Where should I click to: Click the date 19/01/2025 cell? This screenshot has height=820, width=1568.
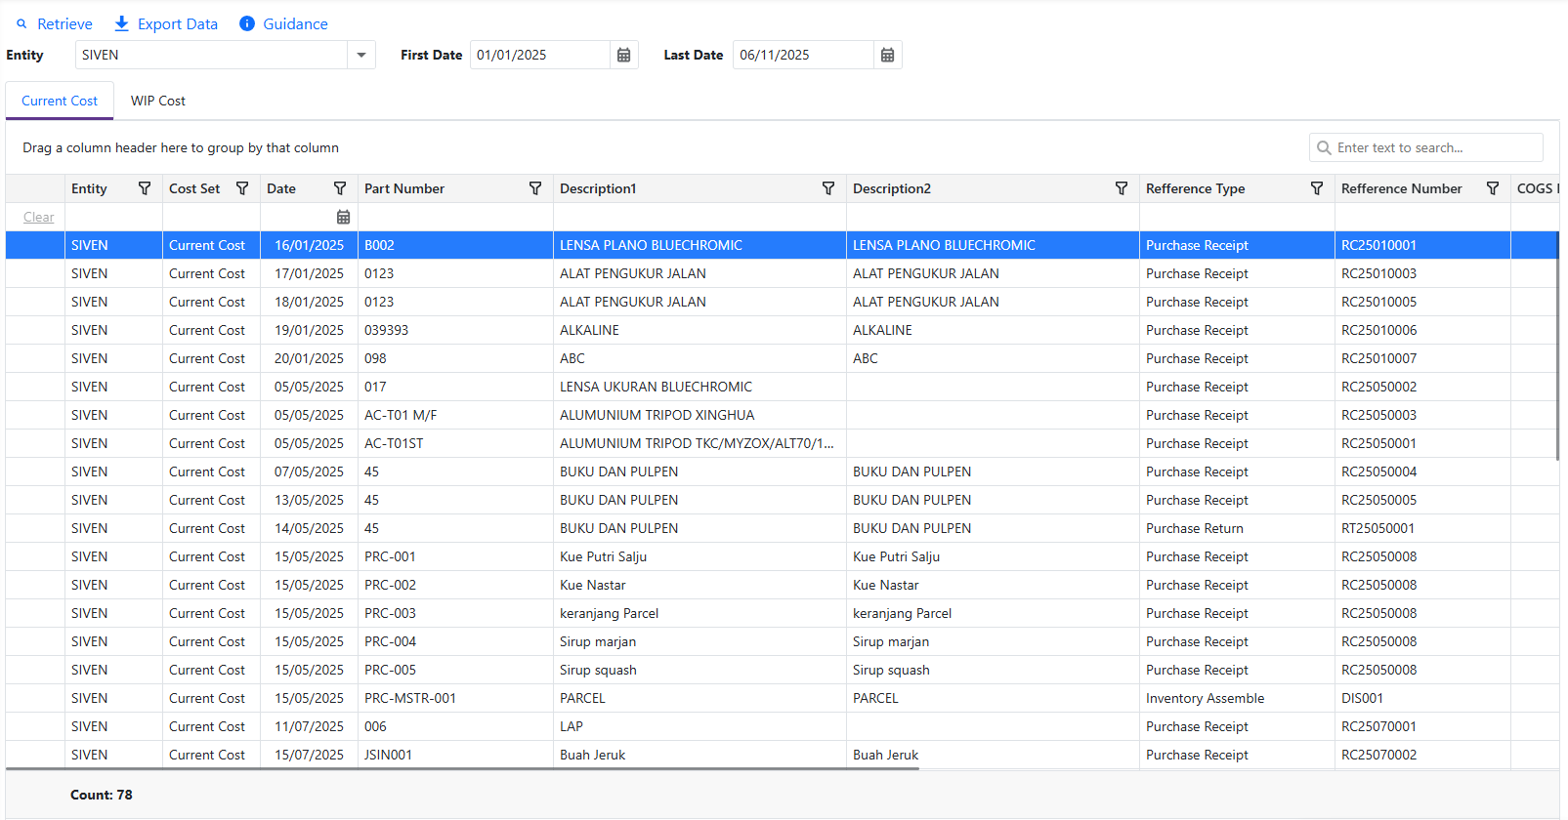[309, 330]
